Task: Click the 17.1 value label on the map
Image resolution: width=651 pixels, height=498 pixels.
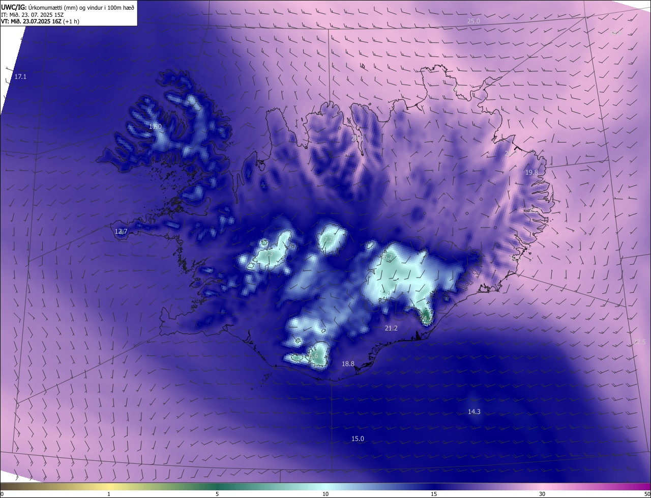Action: [x=20, y=77]
